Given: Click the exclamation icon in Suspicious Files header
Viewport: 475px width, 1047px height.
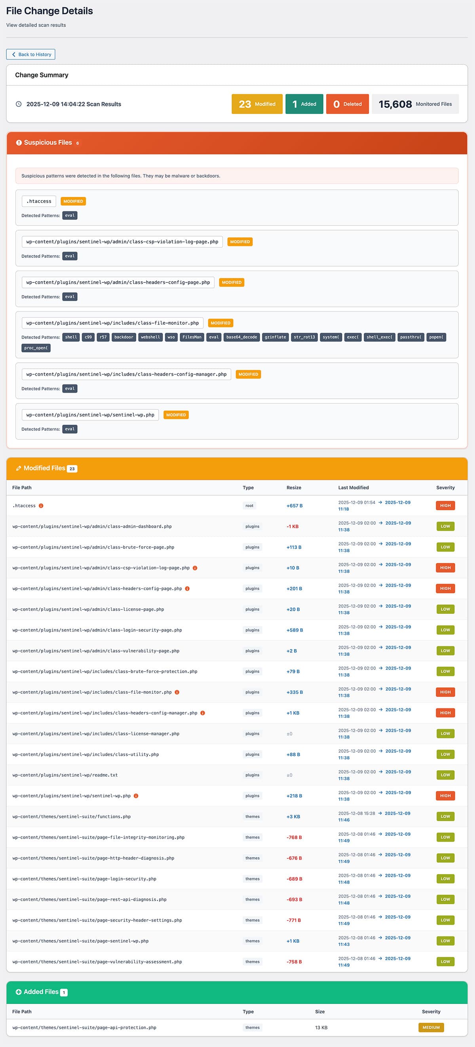Looking at the screenshot, I should tap(19, 143).
